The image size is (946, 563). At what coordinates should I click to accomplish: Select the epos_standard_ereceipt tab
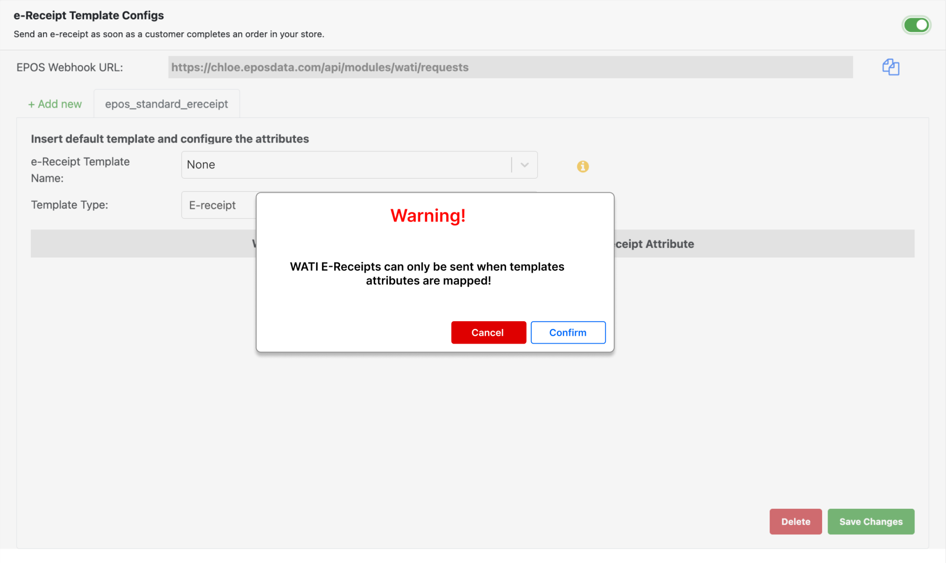click(x=167, y=104)
